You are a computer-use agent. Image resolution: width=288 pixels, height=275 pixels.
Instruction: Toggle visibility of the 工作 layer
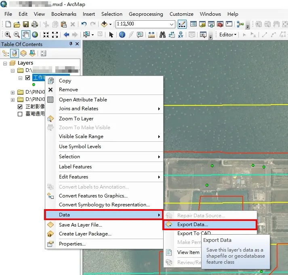(27, 78)
